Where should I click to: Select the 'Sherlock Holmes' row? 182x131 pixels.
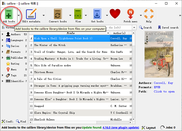[x=80, y=119]
